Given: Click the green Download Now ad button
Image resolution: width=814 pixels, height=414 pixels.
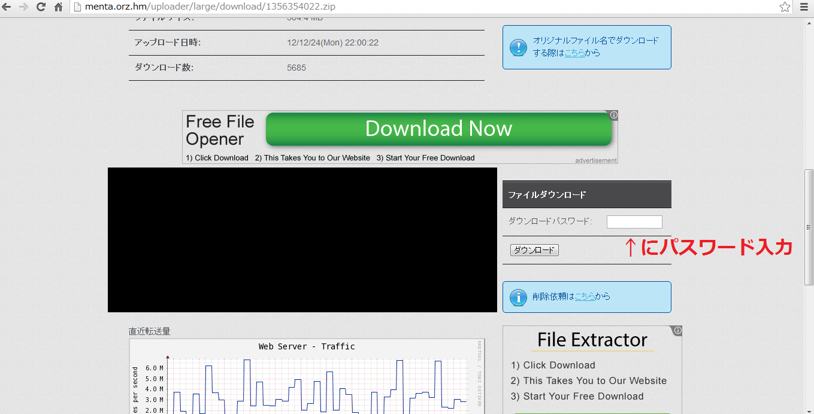Looking at the screenshot, I should pyautogui.click(x=438, y=129).
